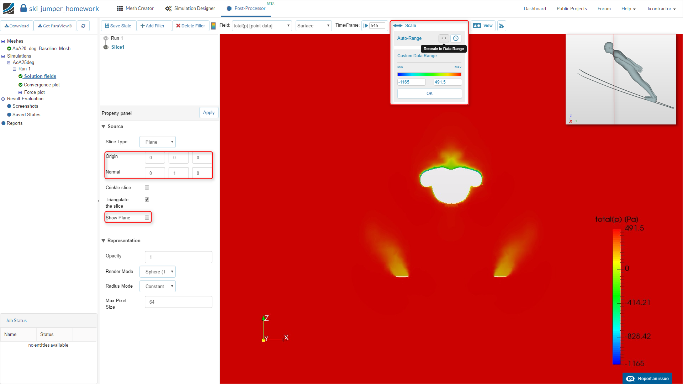Open the Simulation Designer tab
This screenshot has width=683, height=384.
pyautogui.click(x=190, y=8)
